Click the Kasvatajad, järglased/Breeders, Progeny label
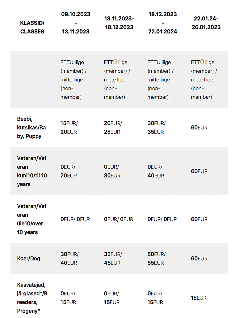Screen dimensions: 239x318 point(32,298)
